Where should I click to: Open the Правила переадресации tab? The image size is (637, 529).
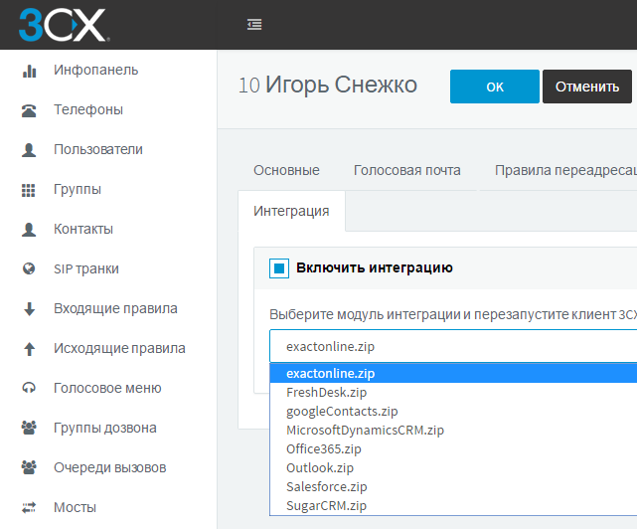[565, 170]
